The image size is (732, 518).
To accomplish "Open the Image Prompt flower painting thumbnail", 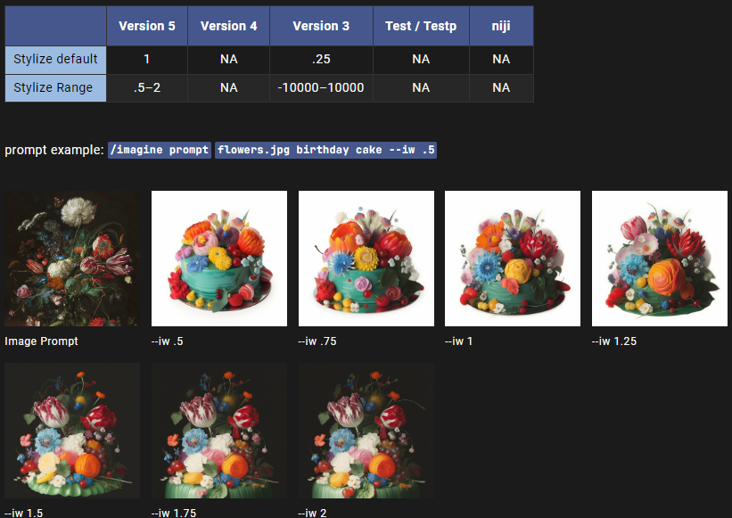I will tap(72, 259).
